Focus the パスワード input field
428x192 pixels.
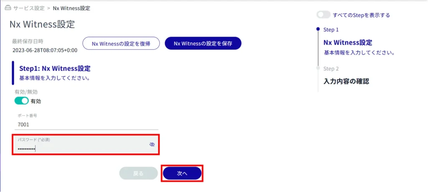[85, 144]
